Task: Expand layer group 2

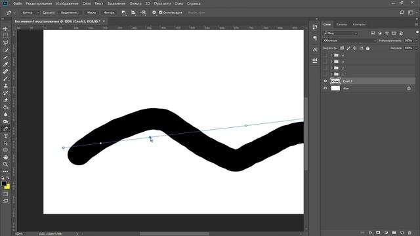Action: tap(331, 68)
